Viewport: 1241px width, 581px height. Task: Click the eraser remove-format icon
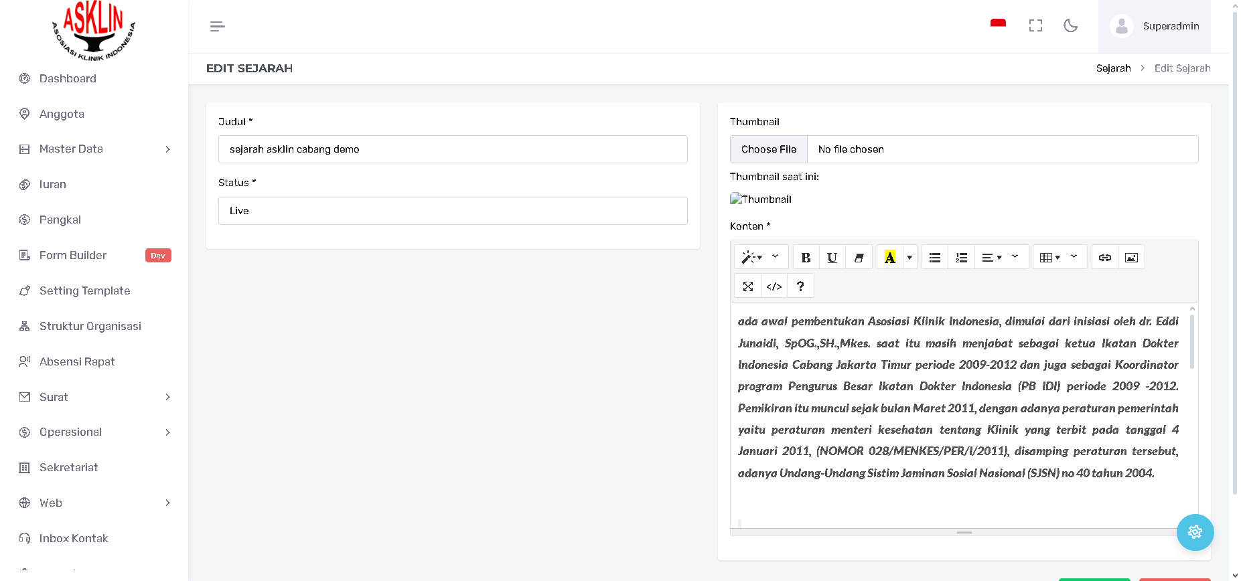click(x=859, y=258)
